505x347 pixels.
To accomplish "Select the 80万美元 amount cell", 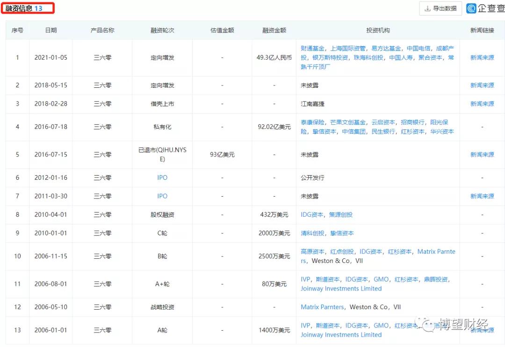I will click(x=274, y=284).
